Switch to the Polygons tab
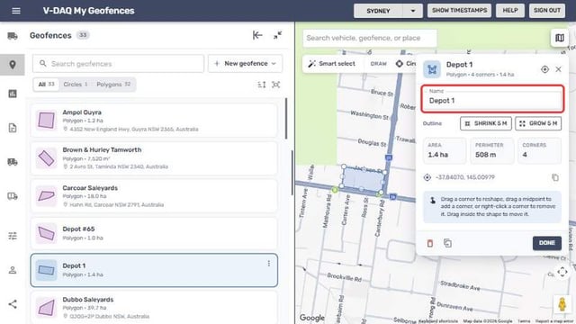576x324 pixels. (x=113, y=85)
